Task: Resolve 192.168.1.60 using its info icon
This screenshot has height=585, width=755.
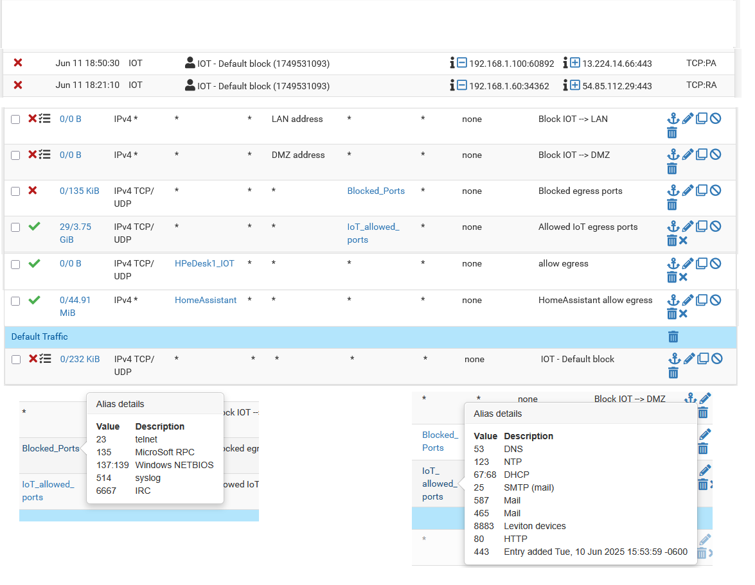Action: [x=452, y=85]
